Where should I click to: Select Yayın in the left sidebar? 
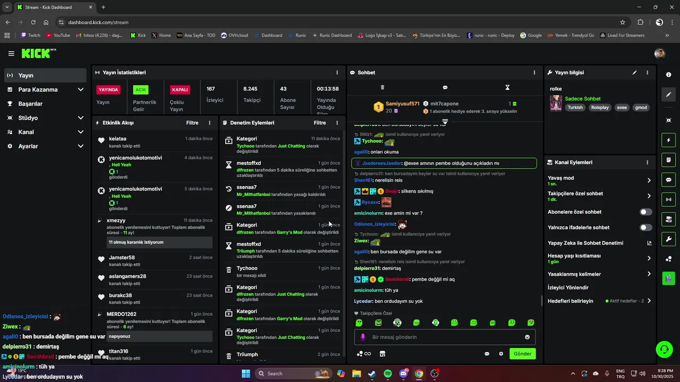45,75
